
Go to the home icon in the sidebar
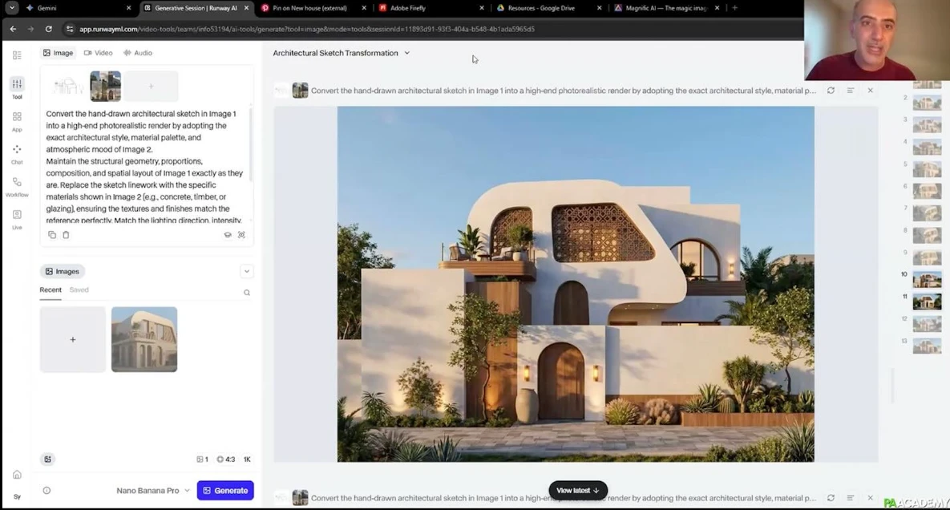tap(17, 475)
